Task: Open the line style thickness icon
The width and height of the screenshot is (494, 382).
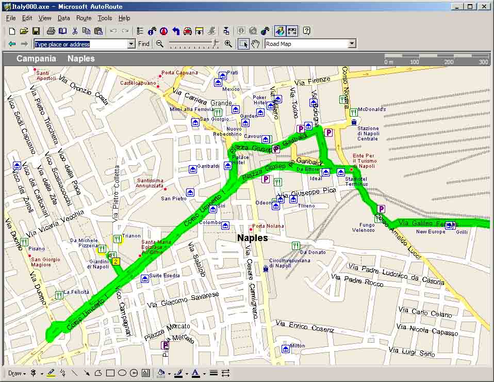Action: 213,374
